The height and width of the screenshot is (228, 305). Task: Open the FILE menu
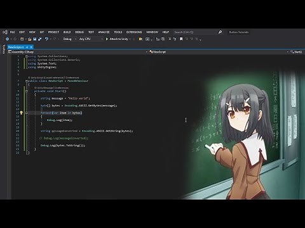[12, 32]
